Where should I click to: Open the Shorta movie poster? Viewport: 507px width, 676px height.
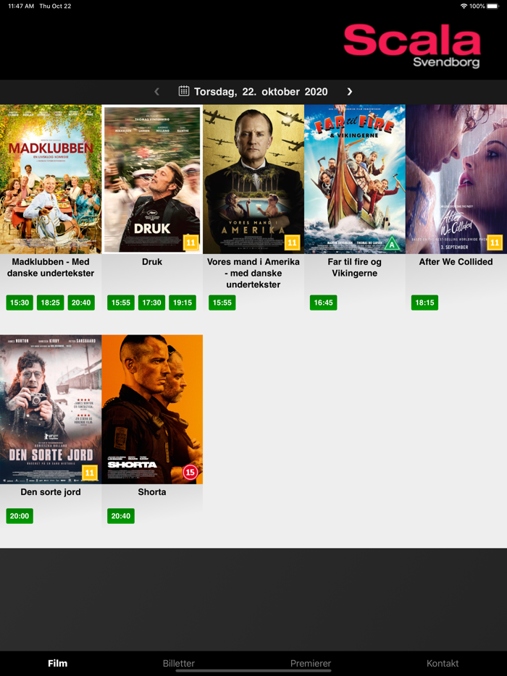(152, 409)
